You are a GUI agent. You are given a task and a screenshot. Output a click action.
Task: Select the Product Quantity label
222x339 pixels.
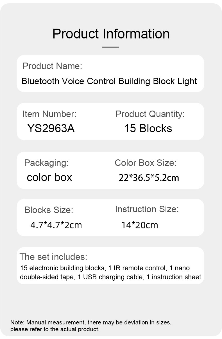click(x=150, y=114)
